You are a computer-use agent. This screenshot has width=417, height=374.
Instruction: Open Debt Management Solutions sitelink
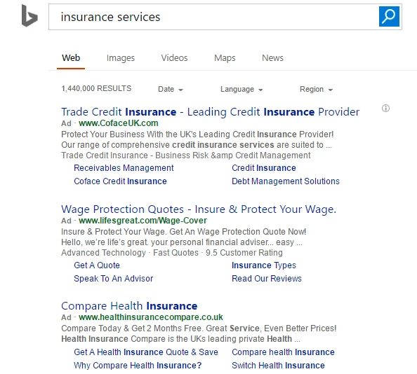[x=286, y=181]
